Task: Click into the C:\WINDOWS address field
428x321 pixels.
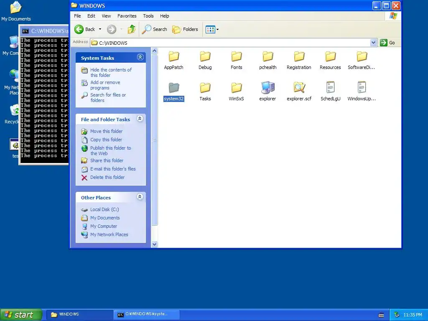Action: pyautogui.click(x=233, y=43)
